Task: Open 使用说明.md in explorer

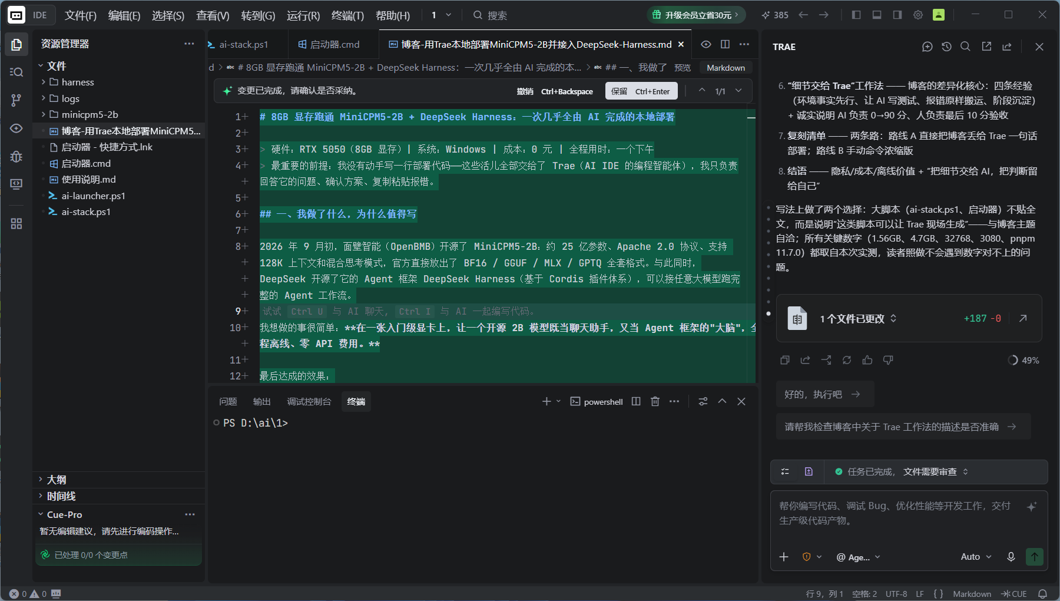Action: (x=88, y=179)
